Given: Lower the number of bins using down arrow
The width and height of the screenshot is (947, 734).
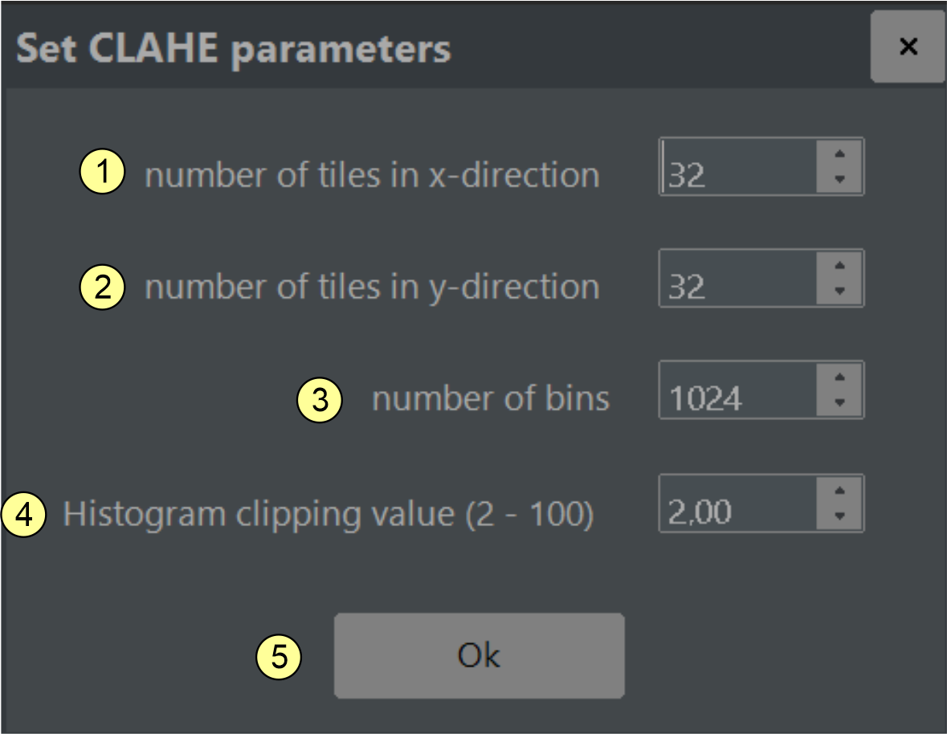Looking at the screenshot, I should [839, 403].
